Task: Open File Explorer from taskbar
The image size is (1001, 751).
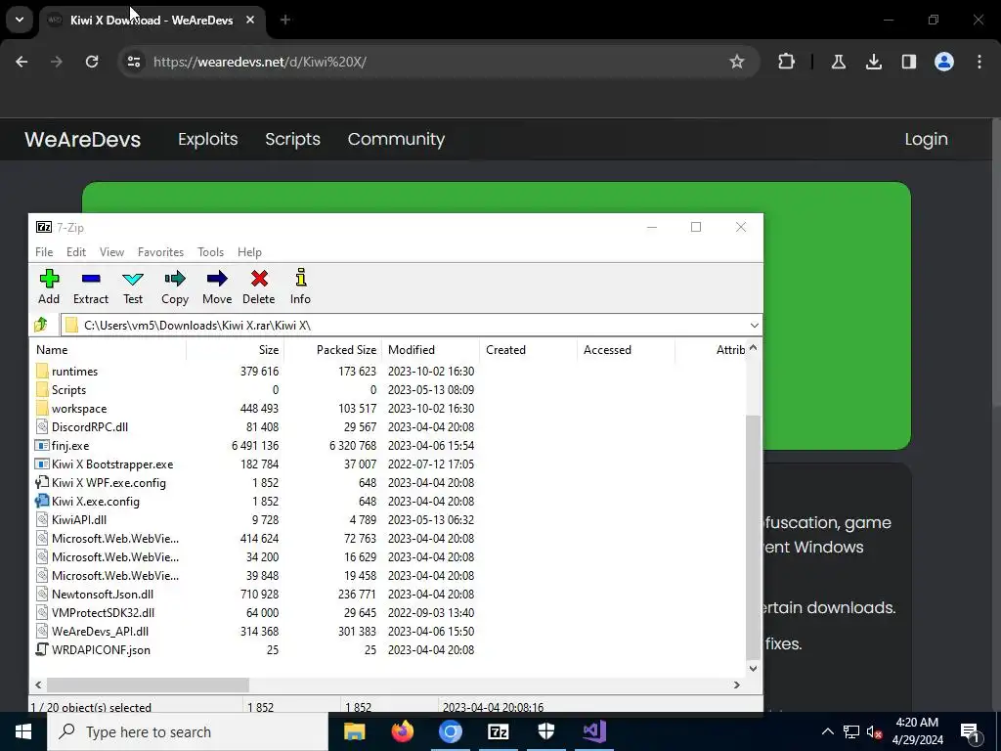Action: pos(354,731)
